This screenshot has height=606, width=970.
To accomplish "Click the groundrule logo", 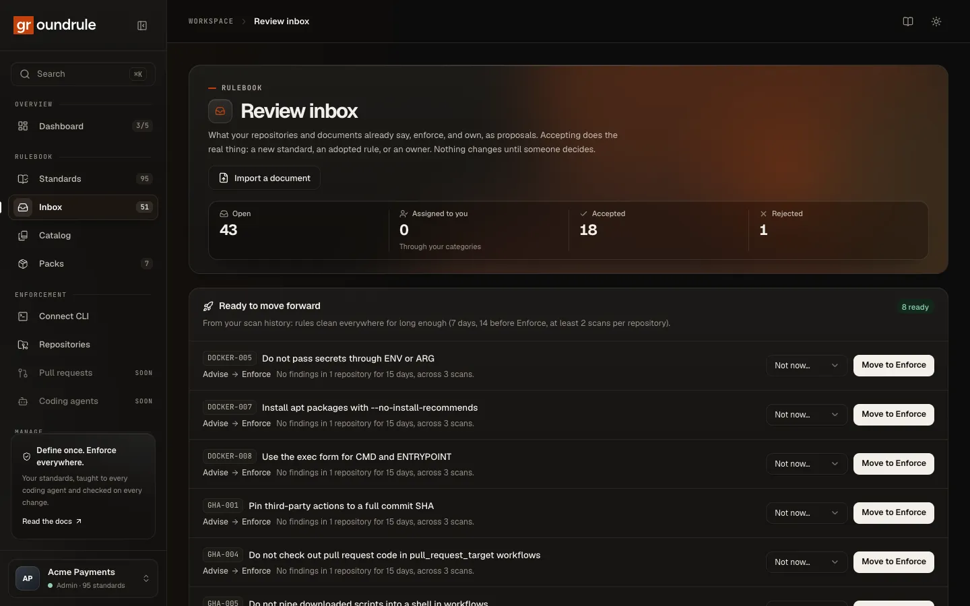I will click(x=55, y=25).
